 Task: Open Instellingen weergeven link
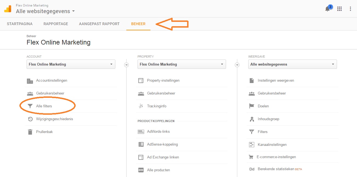pyautogui.click(x=276, y=81)
